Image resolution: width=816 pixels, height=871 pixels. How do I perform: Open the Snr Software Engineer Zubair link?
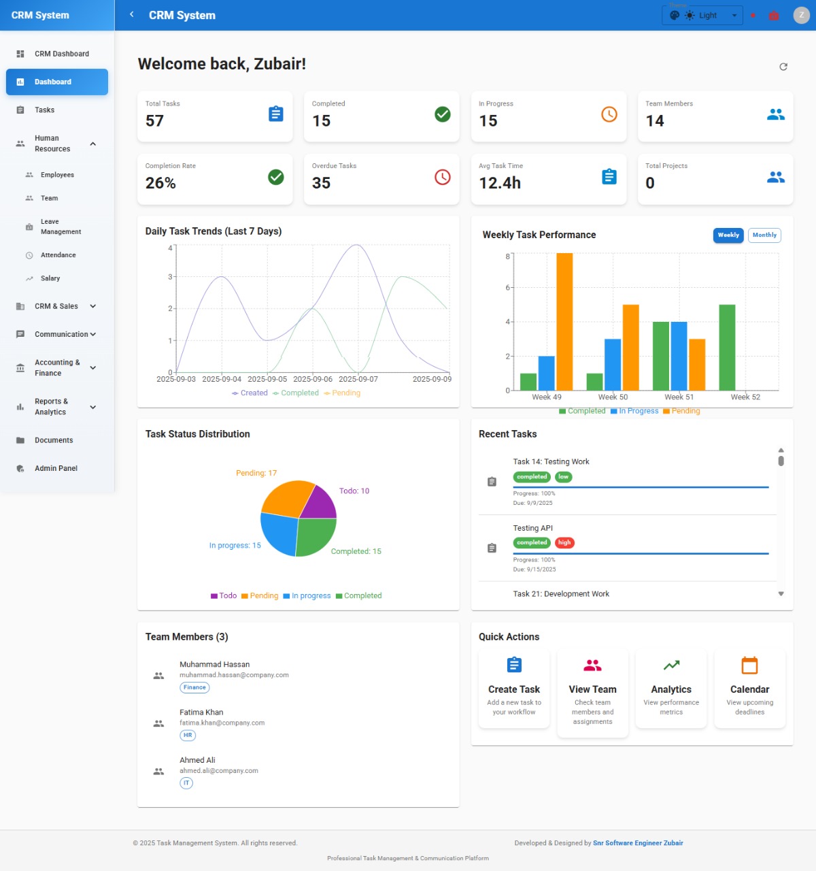coord(638,842)
